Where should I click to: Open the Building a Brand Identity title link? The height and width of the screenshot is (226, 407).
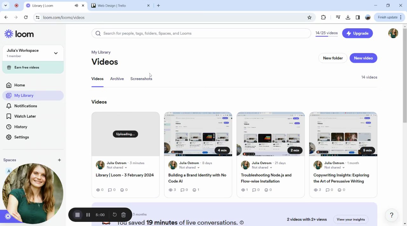(x=197, y=178)
